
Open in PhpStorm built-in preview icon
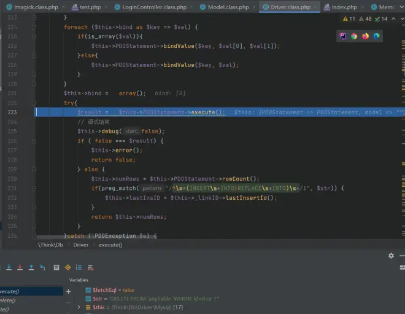click(x=343, y=36)
